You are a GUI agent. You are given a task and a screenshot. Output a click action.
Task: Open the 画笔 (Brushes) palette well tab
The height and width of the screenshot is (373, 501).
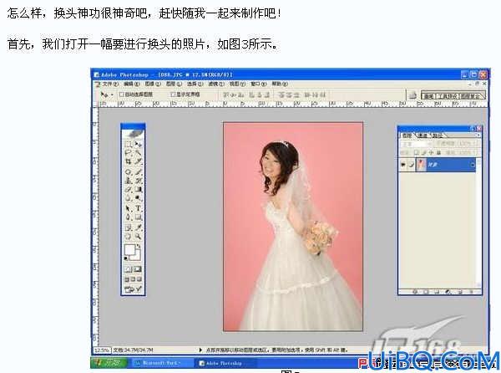[x=429, y=96]
